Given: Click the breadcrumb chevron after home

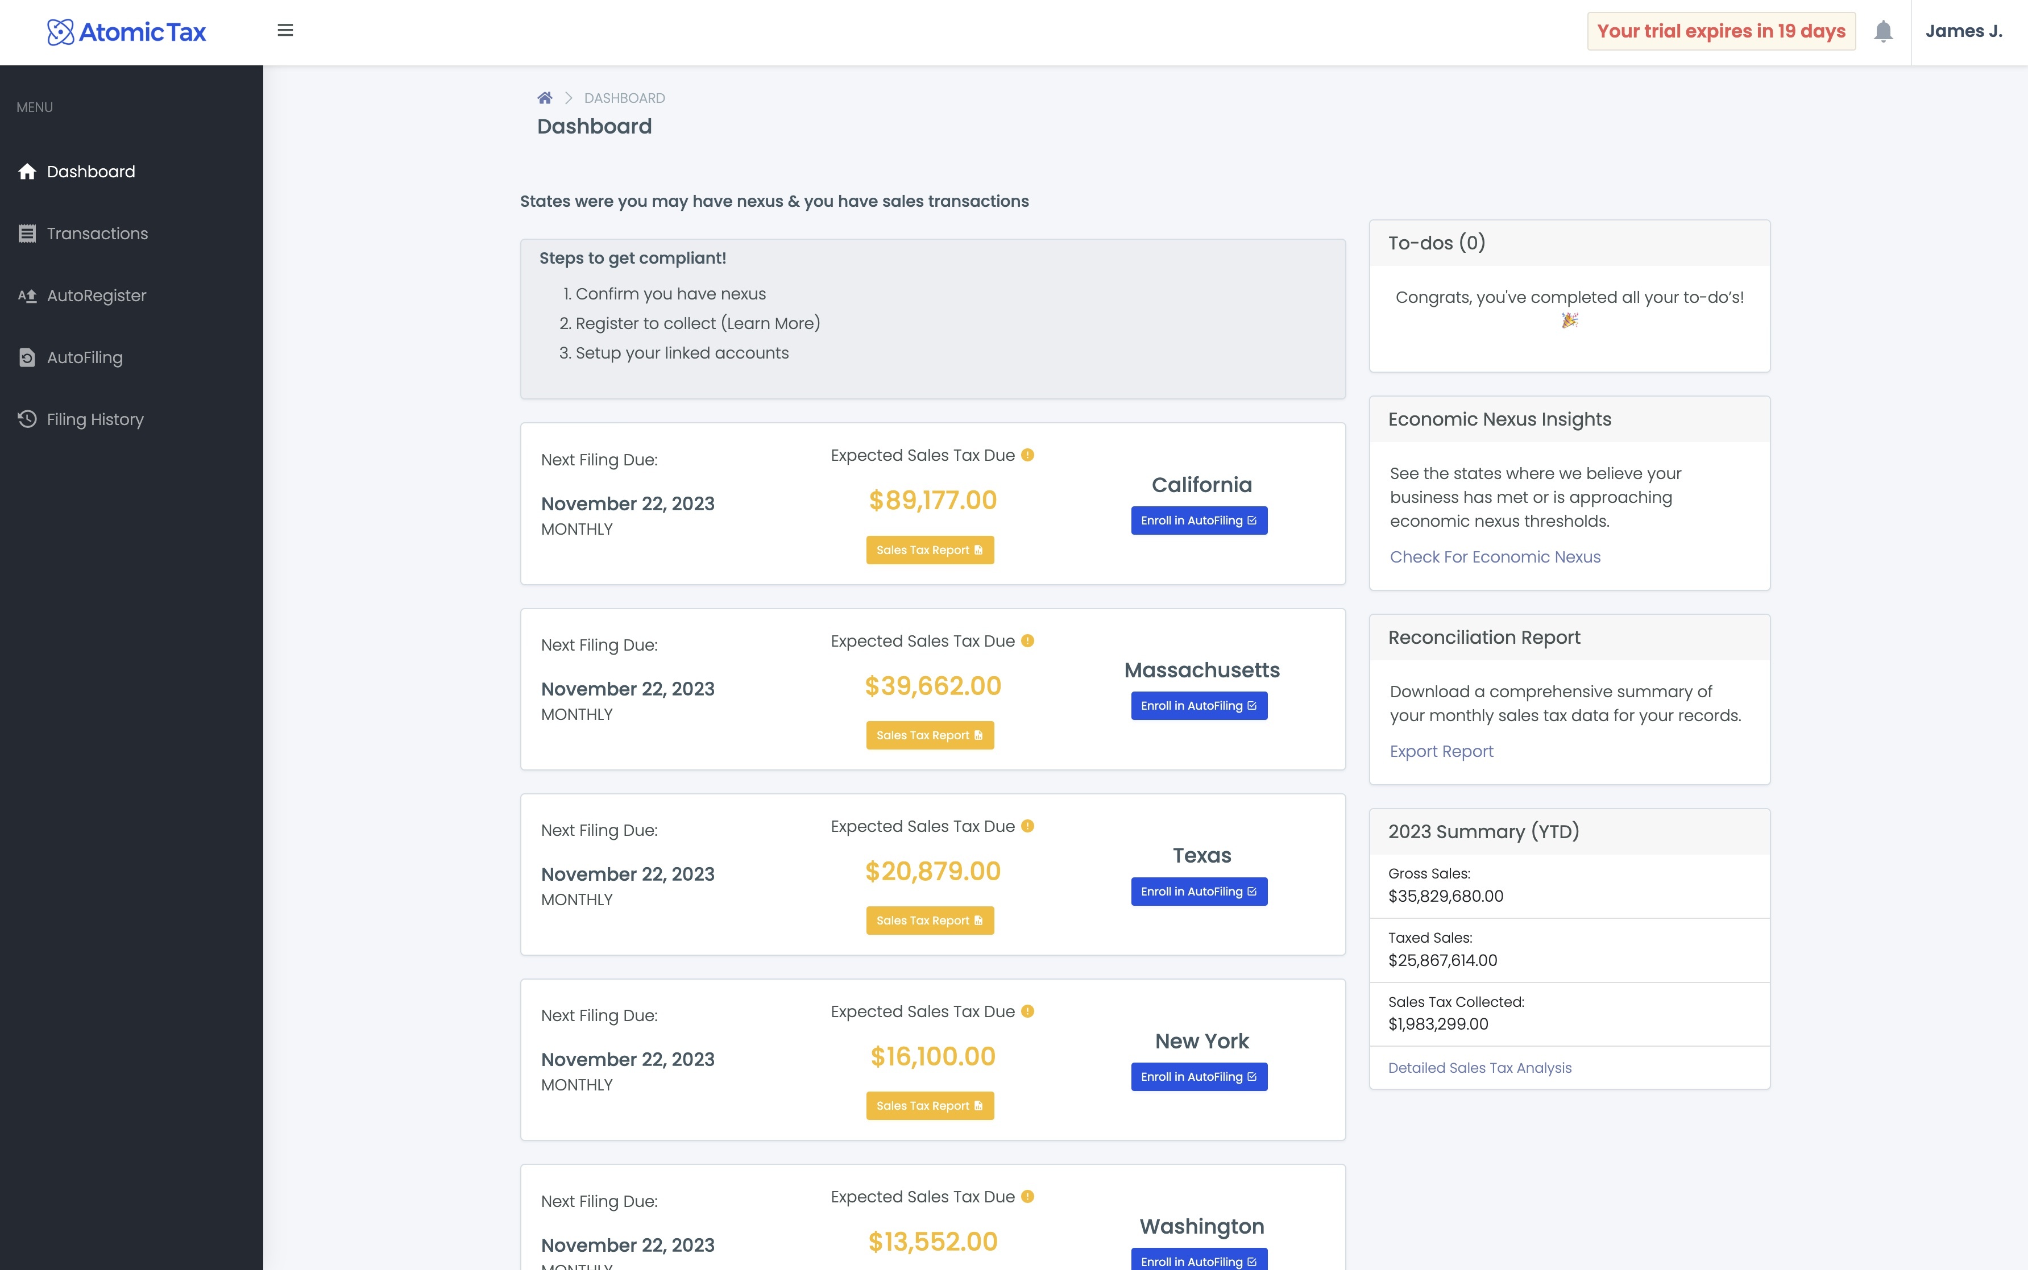Looking at the screenshot, I should [568, 97].
